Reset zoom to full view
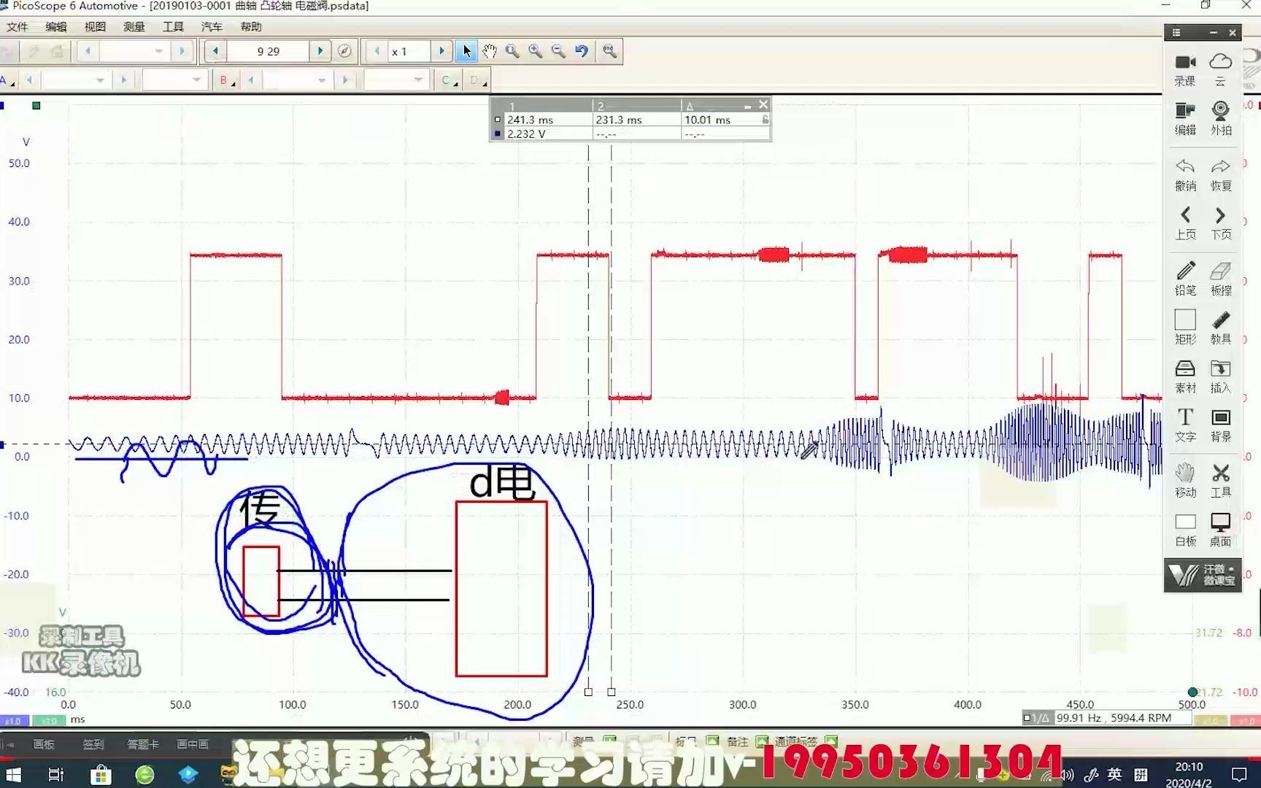Viewport: 1261px width, 788px height. (609, 51)
